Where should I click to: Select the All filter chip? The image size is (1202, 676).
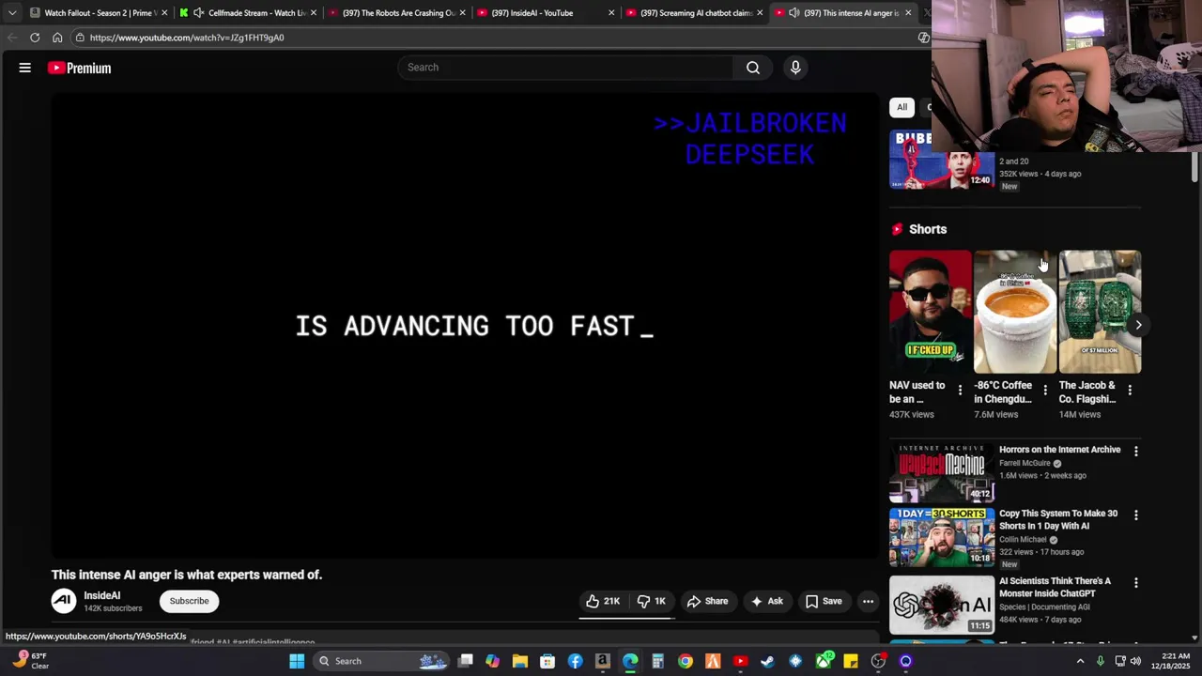(x=901, y=107)
